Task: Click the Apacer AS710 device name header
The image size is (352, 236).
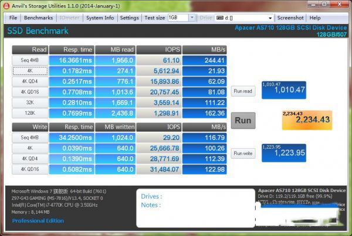Action: point(291,28)
